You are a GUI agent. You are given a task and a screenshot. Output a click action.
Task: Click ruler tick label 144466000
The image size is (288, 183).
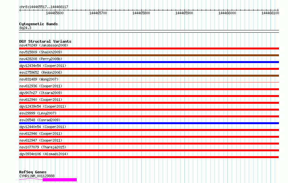point(227,13)
